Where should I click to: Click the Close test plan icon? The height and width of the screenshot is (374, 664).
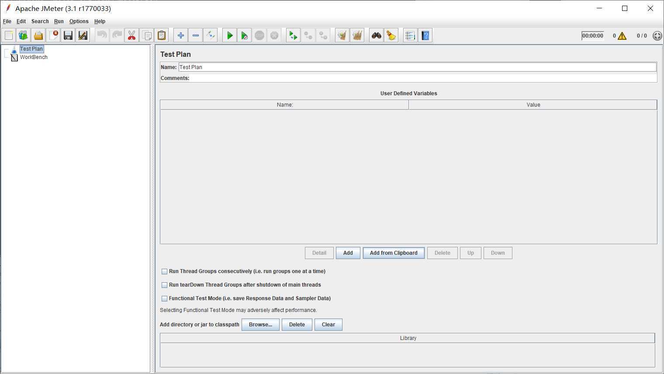(x=53, y=35)
